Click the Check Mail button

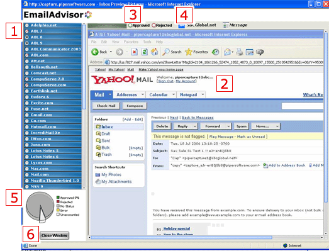click(x=106, y=106)
